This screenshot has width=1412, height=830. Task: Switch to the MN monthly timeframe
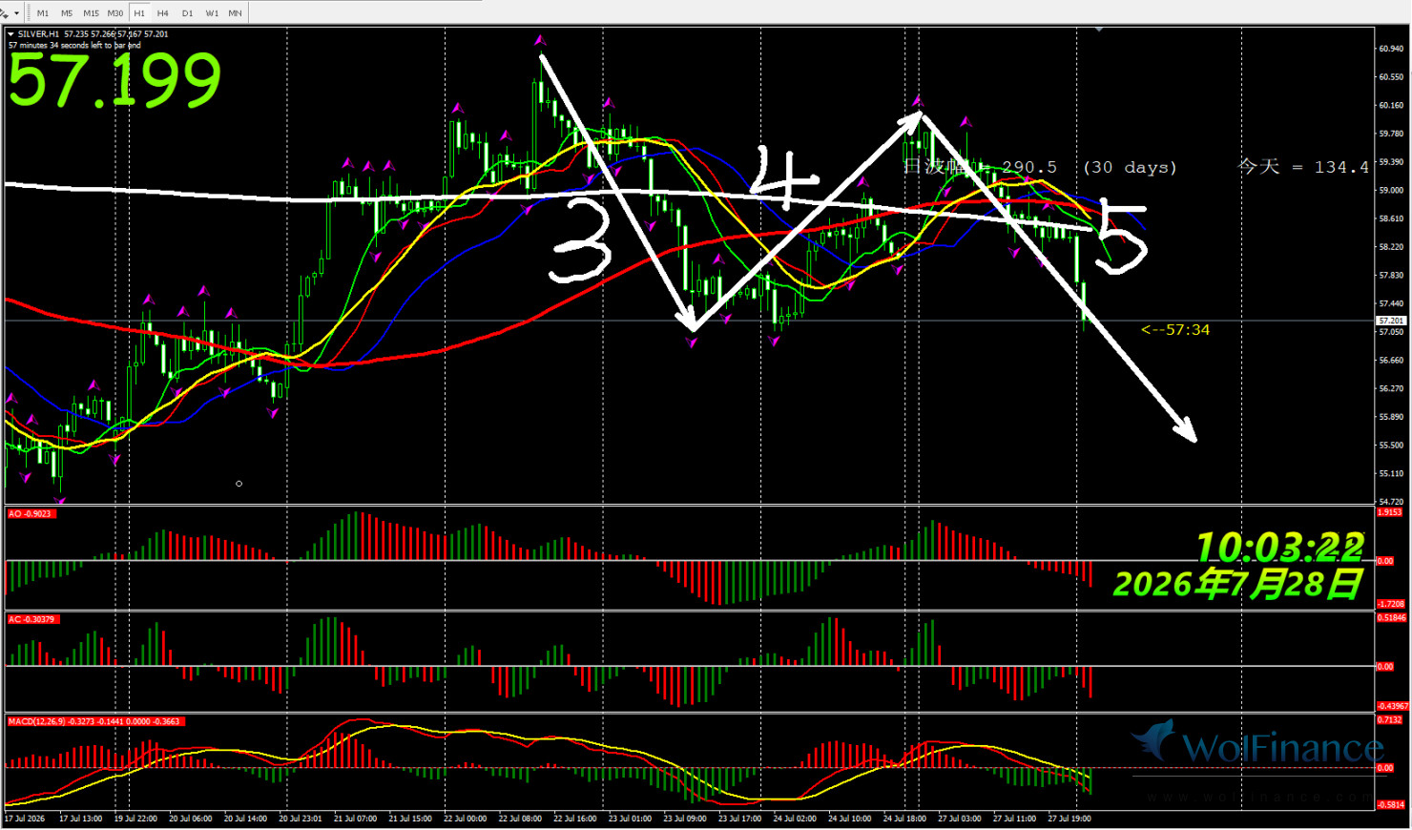[235, 13]
